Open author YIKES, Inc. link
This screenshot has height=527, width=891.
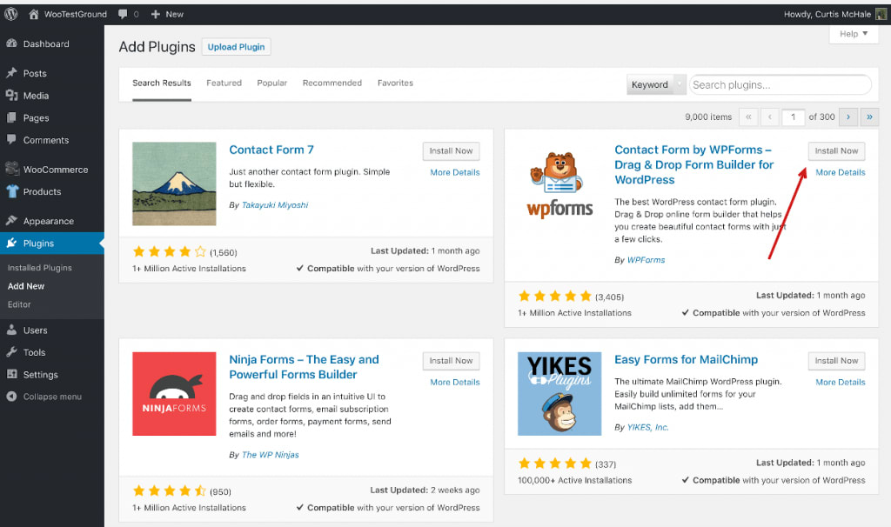[x=647, y=428]
